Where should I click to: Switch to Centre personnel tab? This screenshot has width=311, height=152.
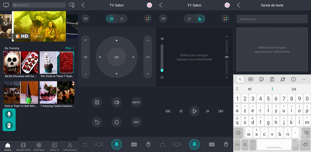[70, 147]
